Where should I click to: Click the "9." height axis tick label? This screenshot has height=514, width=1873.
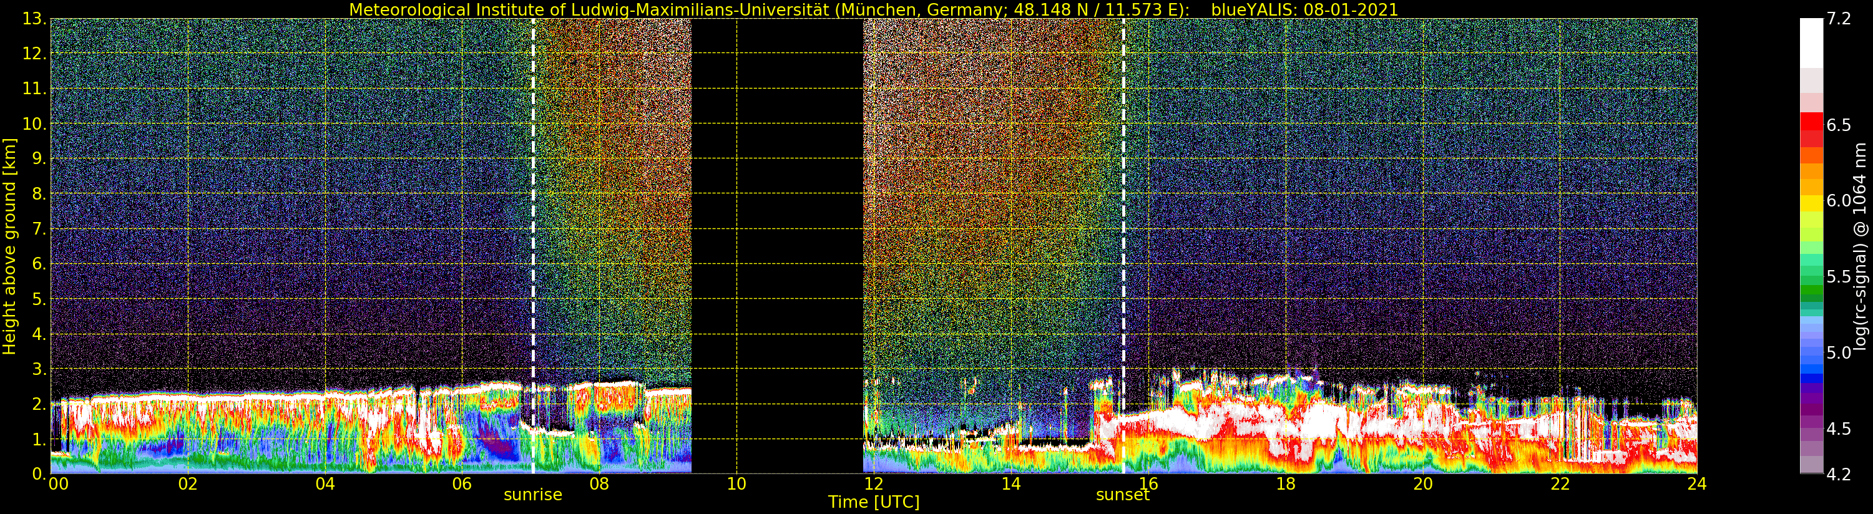point(39,158)
